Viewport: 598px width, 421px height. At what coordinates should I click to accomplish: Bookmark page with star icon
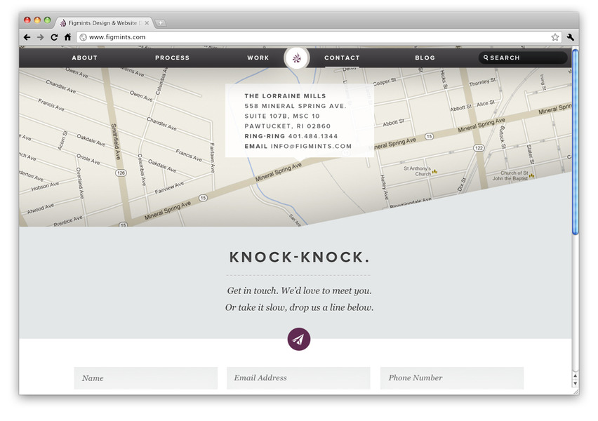point(555,37)
